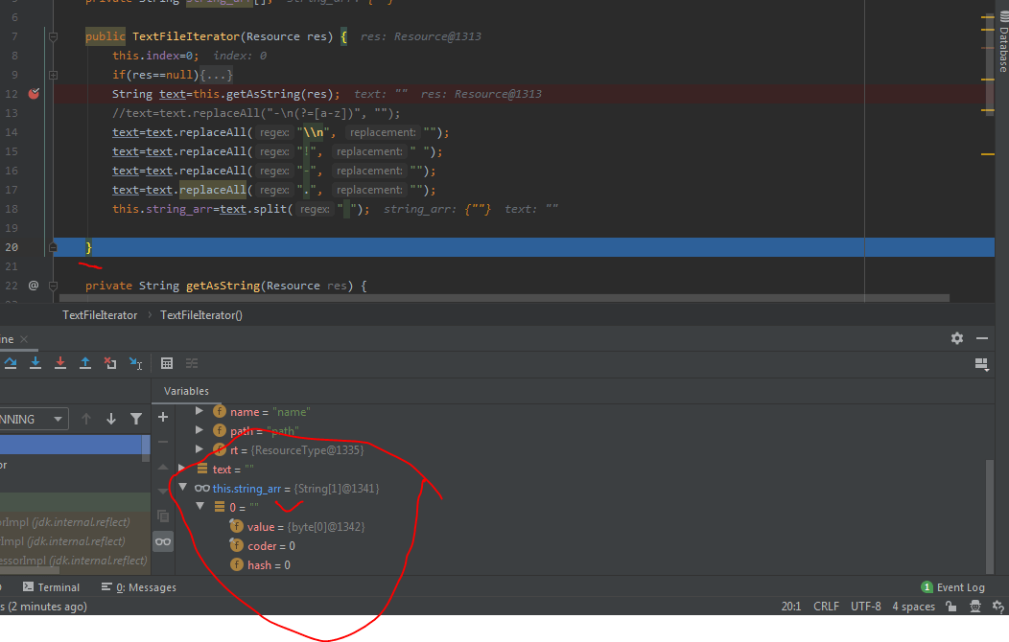Select the next frame down arrow
The height and width of the screenshot is (642, 1009).
tap(111, 419)
